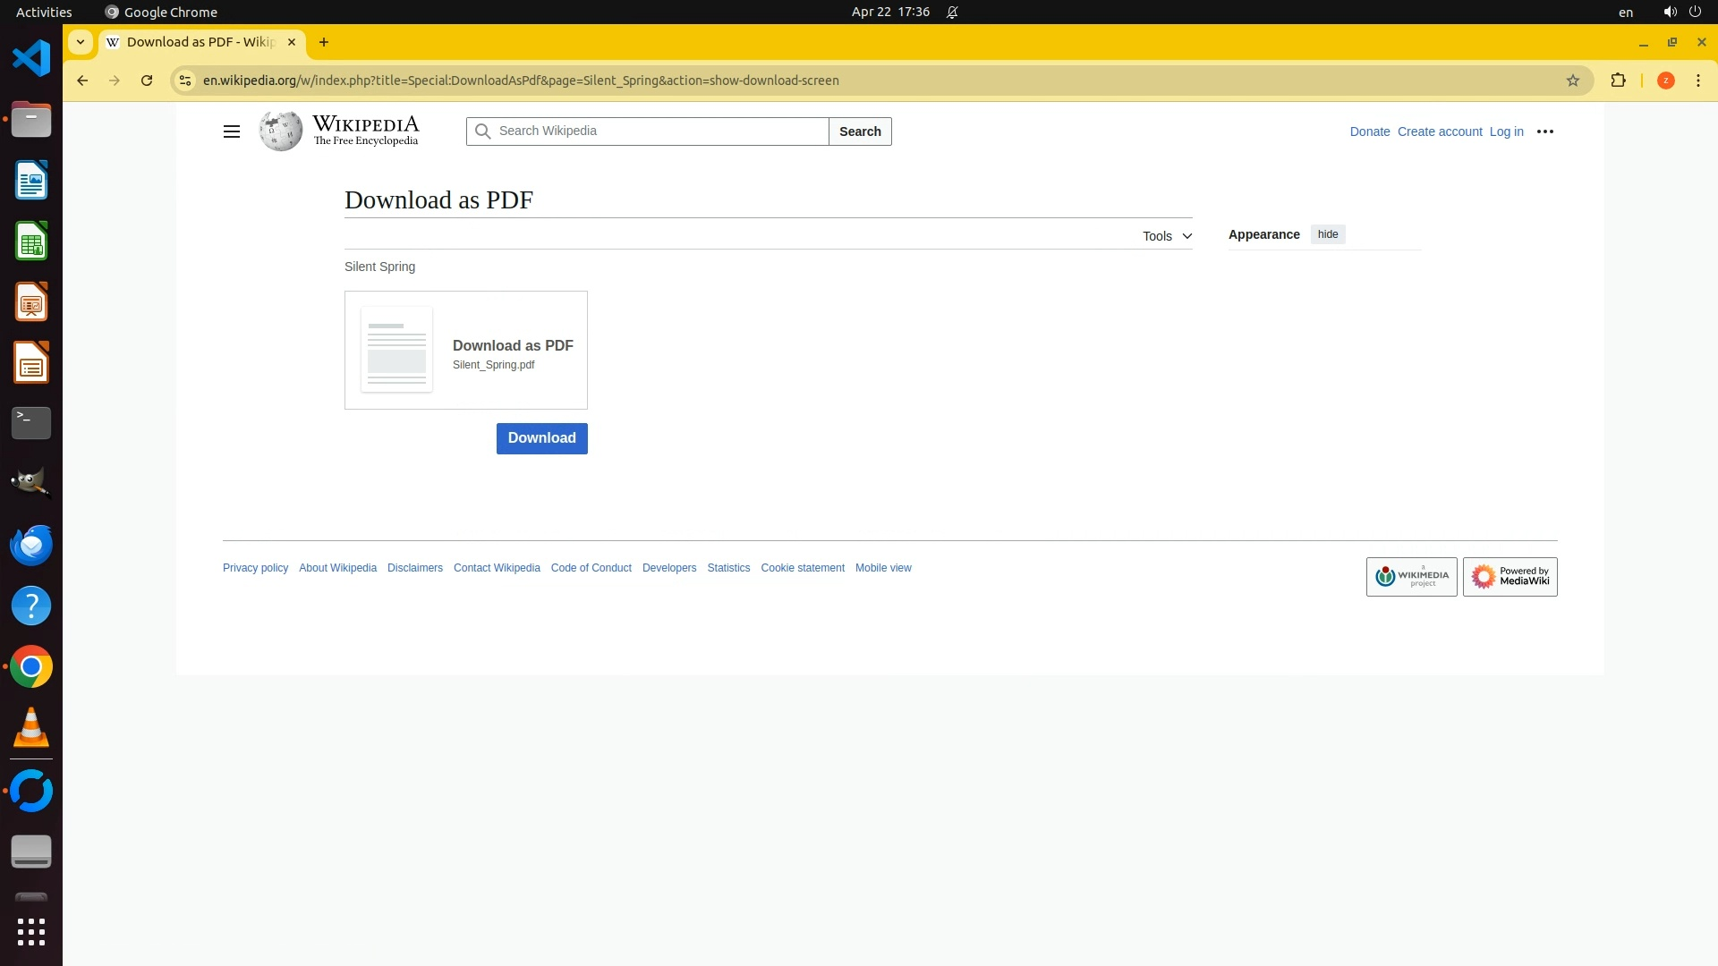Viewport: 1718px width, 966px height.
Task: Open the Chrome Extensions puzzle icon
Action: pyautogui.click(x=1618, y=80)
